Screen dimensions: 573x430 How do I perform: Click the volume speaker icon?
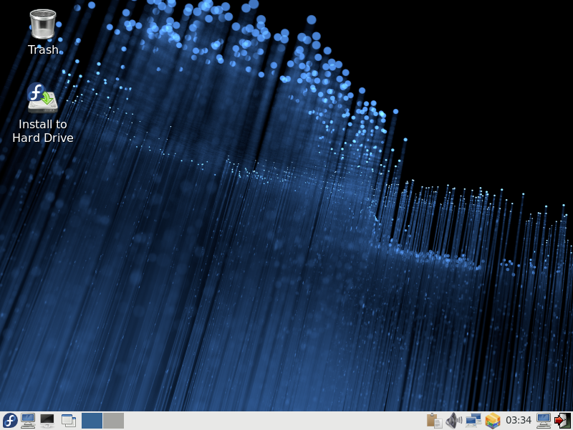click(453, 421)
